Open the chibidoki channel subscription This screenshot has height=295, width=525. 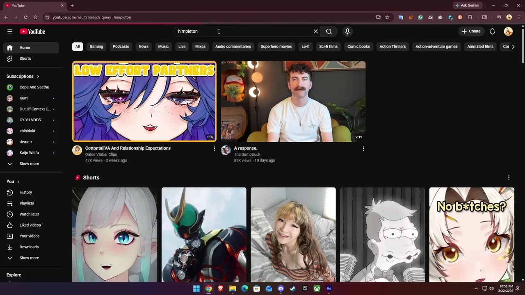(31, 131)
